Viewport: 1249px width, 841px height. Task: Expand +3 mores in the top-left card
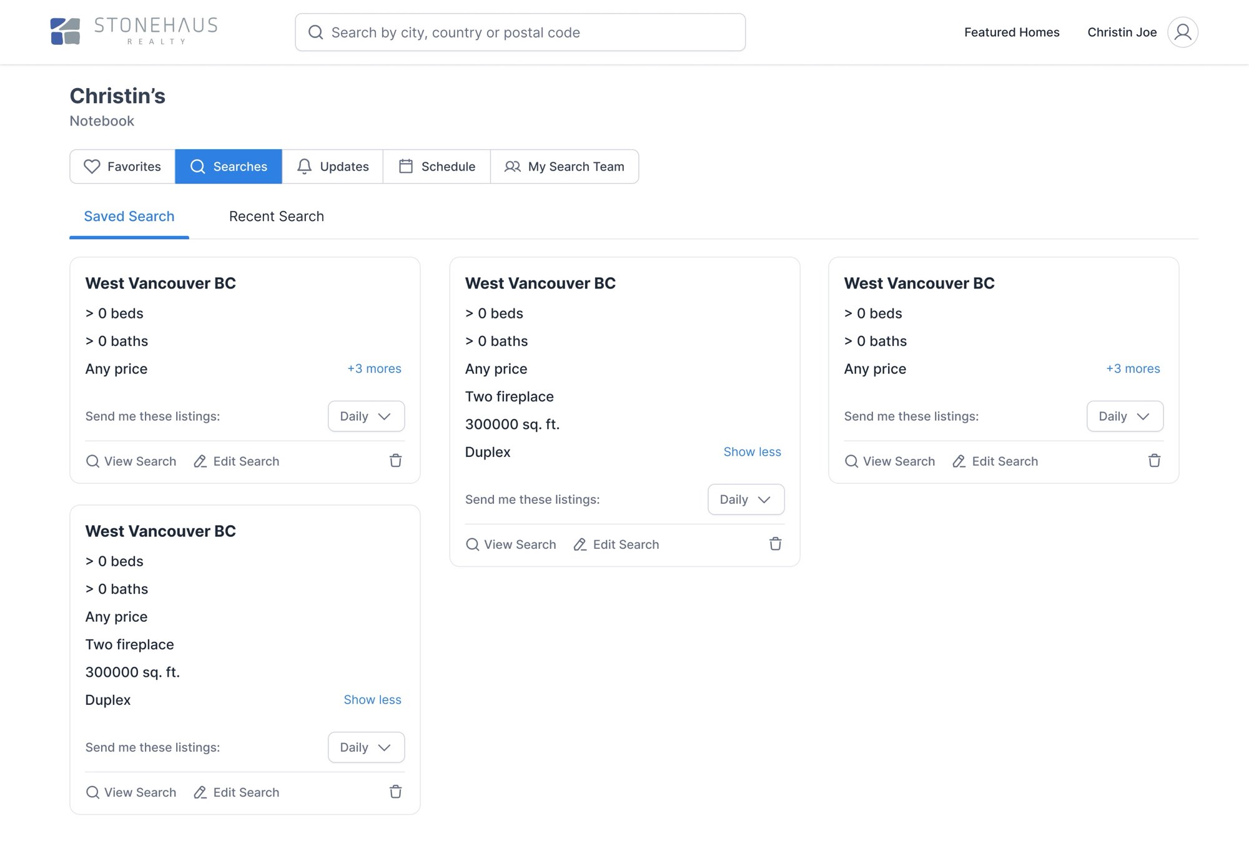pos(374,368)
